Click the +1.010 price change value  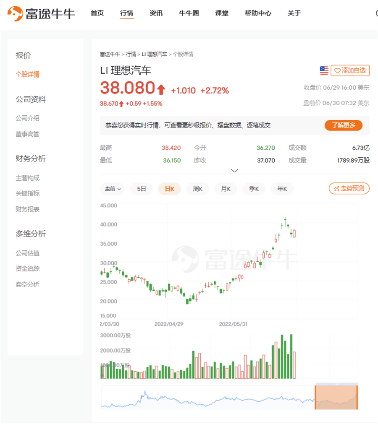click(183, 90)
